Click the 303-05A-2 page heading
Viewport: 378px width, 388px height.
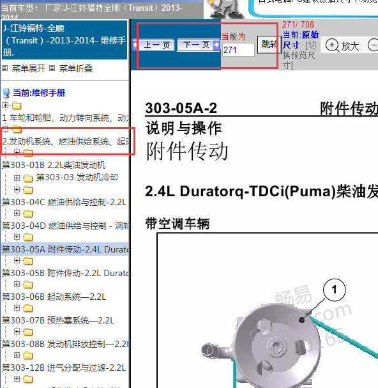[x=181, y=108]
